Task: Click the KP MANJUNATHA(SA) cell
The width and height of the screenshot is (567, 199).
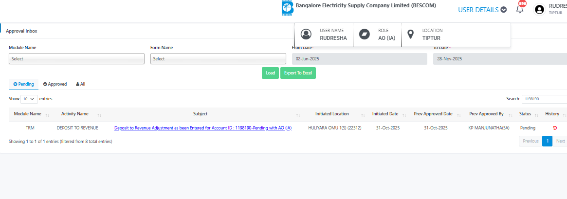Action: coord(489,128)
